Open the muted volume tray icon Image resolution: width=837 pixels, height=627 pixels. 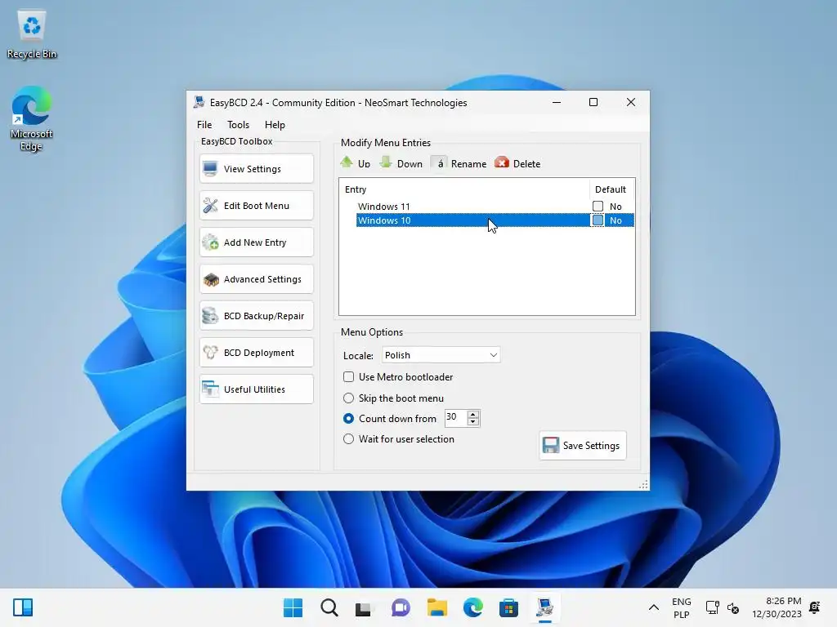[733, 607]
